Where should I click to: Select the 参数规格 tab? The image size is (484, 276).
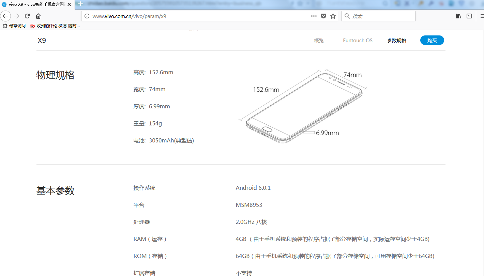pos(397,41)
